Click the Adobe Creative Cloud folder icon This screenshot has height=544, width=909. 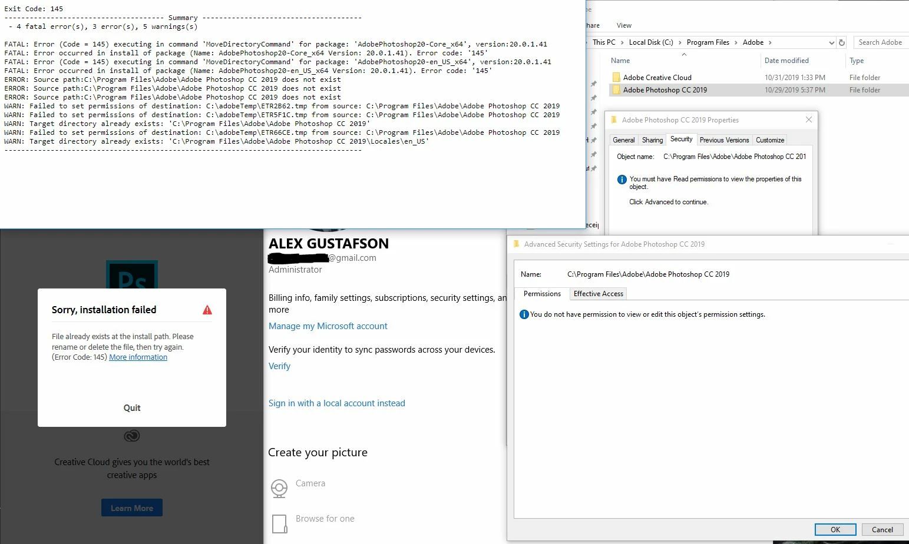click(616, 77)
